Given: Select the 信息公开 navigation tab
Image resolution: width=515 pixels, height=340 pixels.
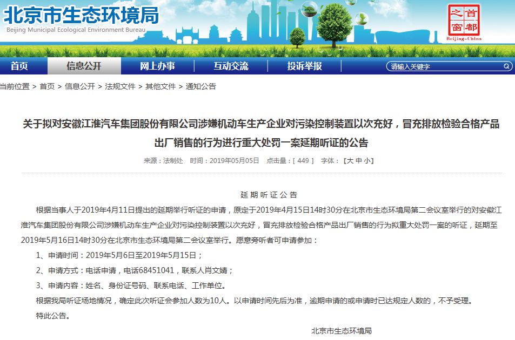Looking at the screenshot, I should [x=84, y=66].
